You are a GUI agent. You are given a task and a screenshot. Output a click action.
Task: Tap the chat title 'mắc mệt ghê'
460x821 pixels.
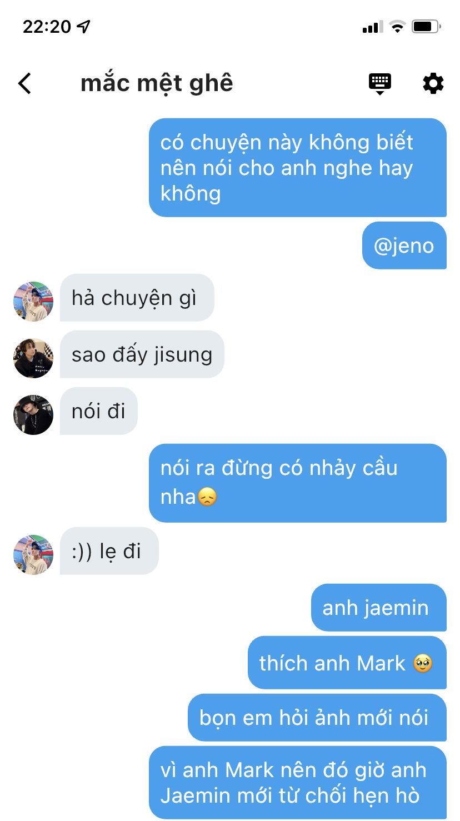[x=157, y=83]
